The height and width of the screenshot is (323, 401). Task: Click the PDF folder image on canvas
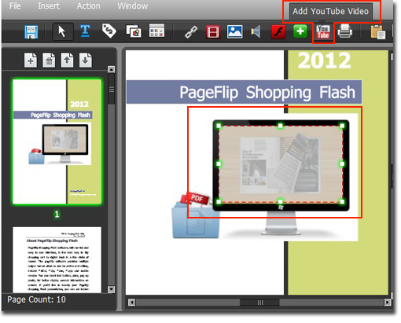click(196, 216)
